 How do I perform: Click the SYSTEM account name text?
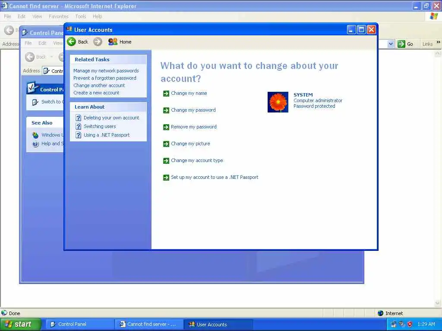point(303,95)
